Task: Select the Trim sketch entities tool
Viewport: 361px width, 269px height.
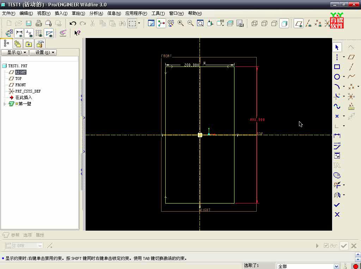Action: 337,185
